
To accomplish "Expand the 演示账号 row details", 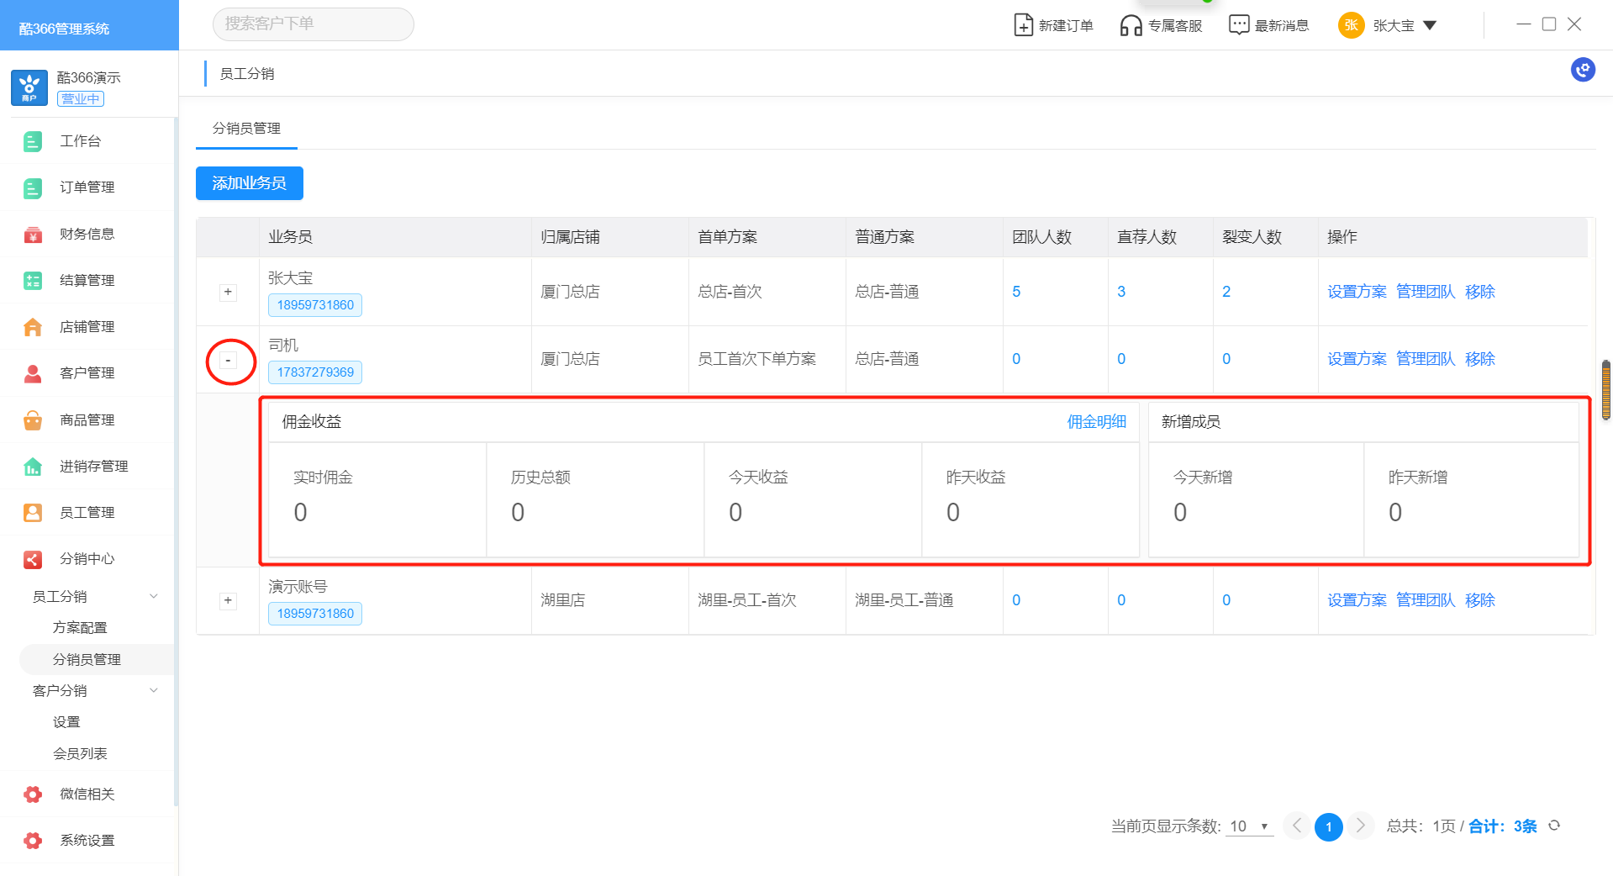I will (228, 600).
